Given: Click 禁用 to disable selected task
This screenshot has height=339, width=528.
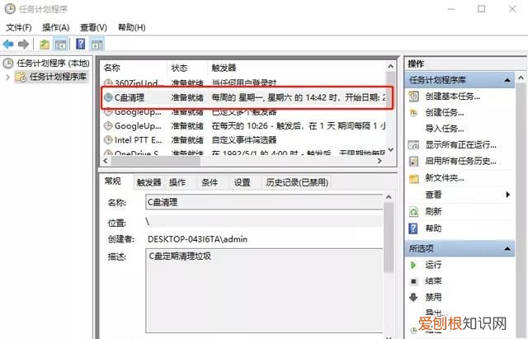Looking at the screenshot, I should tap(433, 297).
